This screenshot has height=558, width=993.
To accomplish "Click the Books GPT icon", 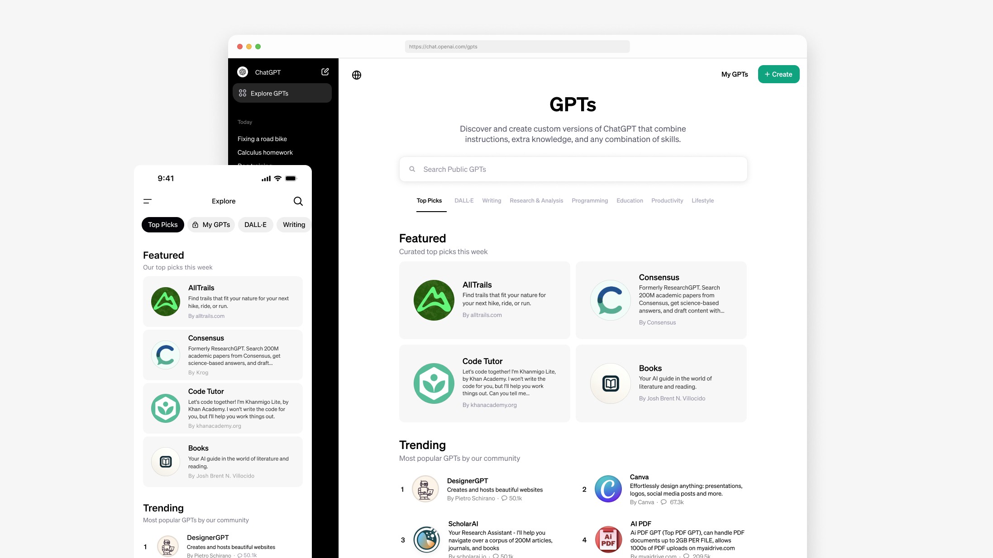I will 610,382.
